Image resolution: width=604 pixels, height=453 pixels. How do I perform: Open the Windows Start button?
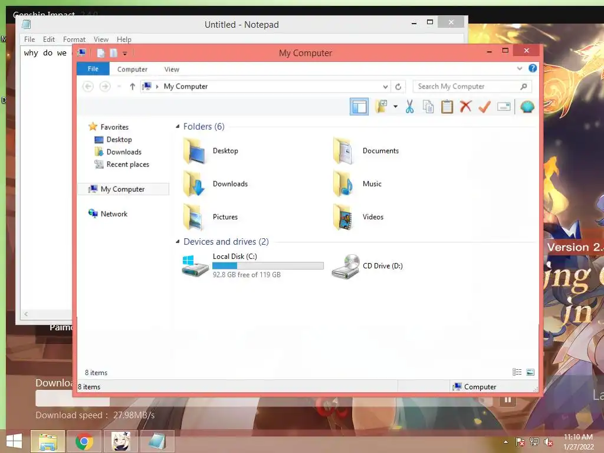(x=14, y=441)
